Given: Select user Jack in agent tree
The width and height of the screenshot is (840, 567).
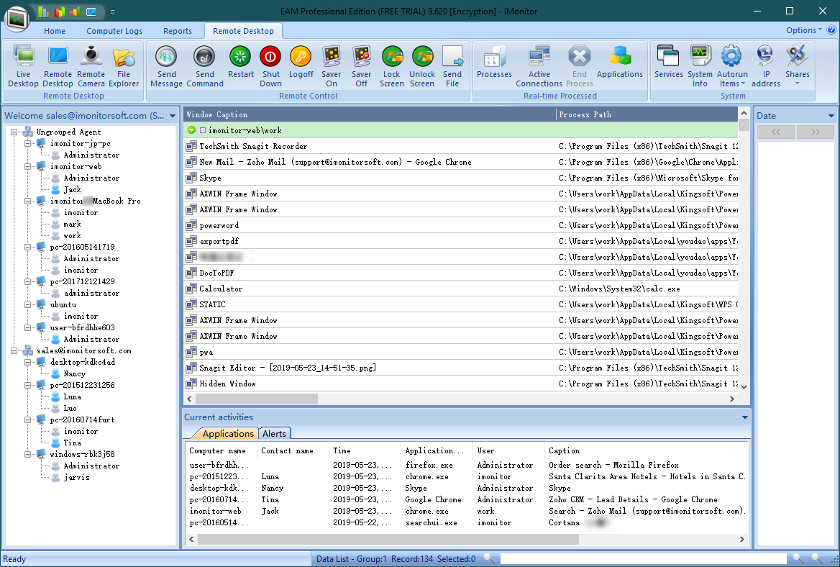Looking at the screenshot, I should coord(73,189).
